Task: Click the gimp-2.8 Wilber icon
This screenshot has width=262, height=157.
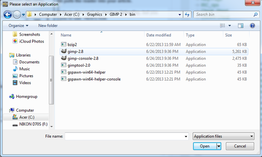Action: pyautogui.click(x=63, y=51)
